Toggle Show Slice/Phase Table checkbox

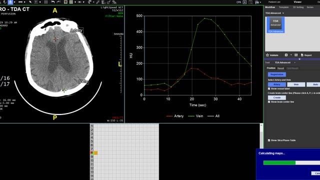[269, 140]
